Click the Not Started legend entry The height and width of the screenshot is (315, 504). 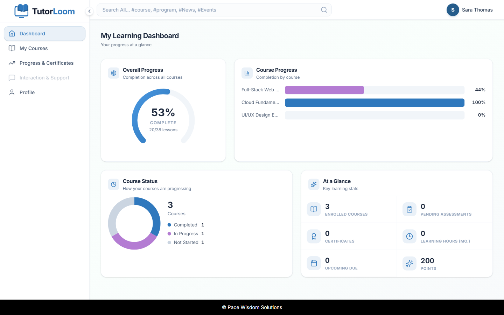coord(186,242)
